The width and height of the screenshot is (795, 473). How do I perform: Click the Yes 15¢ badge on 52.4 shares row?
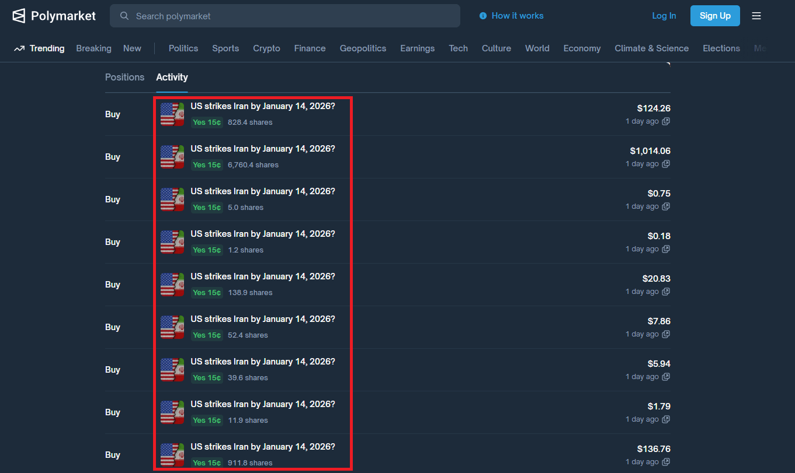click(x=207, y=335)
